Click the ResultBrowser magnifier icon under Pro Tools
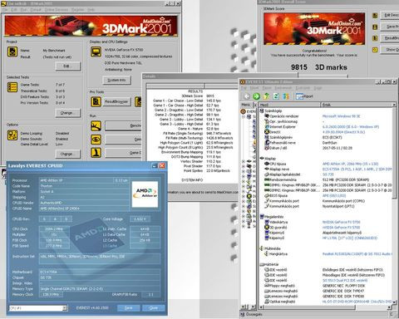The height and width of the screenshot is (319, 399). [96, 102]
